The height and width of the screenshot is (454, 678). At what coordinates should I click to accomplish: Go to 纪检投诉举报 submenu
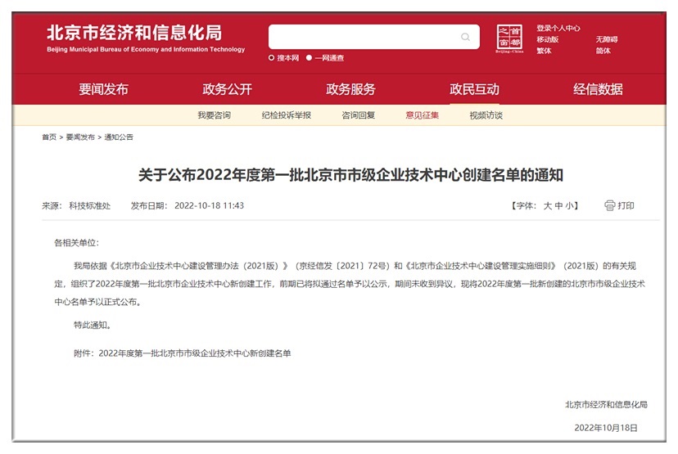(x=287, y=115)
